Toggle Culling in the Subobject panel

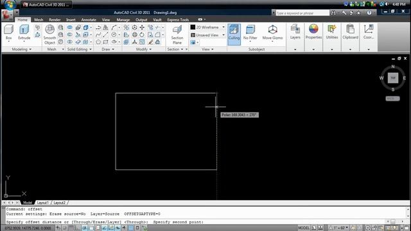coord(234,34)
